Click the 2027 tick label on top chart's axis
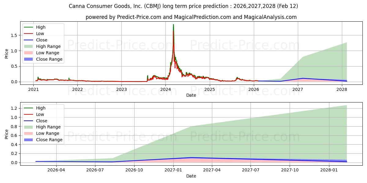This screenshot has height=183, width=367. point(298,89)
